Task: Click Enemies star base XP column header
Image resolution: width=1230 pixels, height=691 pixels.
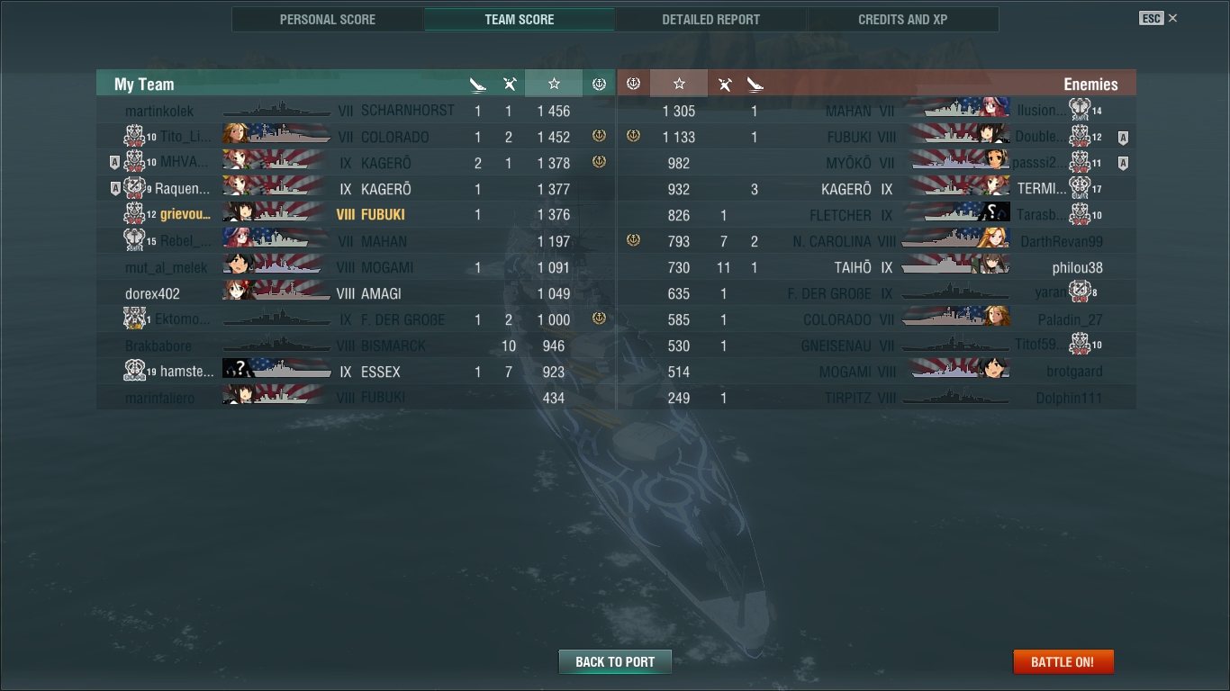Action: click(679, 84)
